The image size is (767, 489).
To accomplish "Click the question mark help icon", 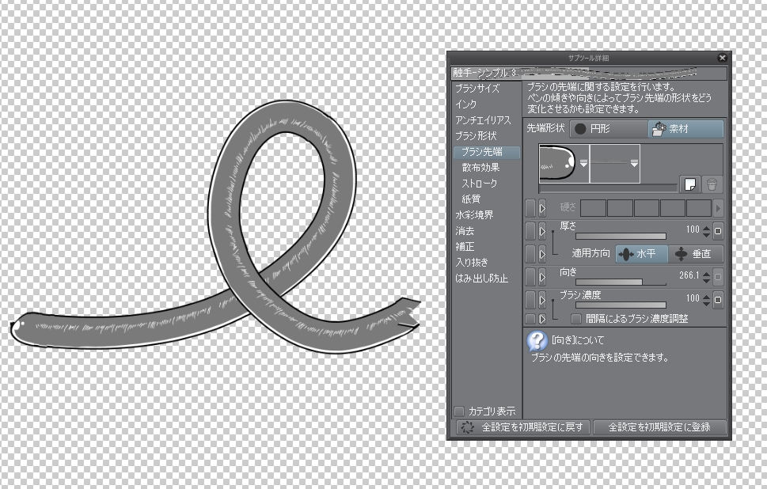I will click(537, 341).
